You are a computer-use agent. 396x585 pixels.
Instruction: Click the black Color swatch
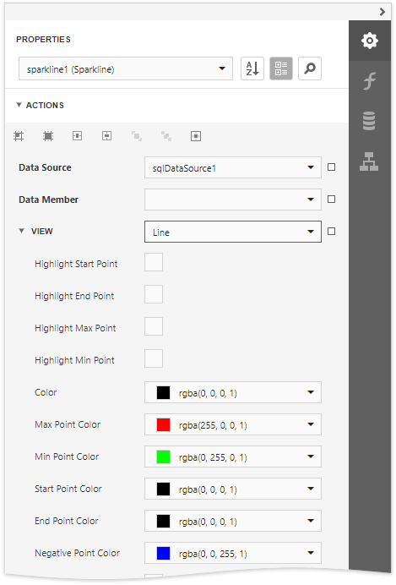pyautogui.click(x=163, y=392)
